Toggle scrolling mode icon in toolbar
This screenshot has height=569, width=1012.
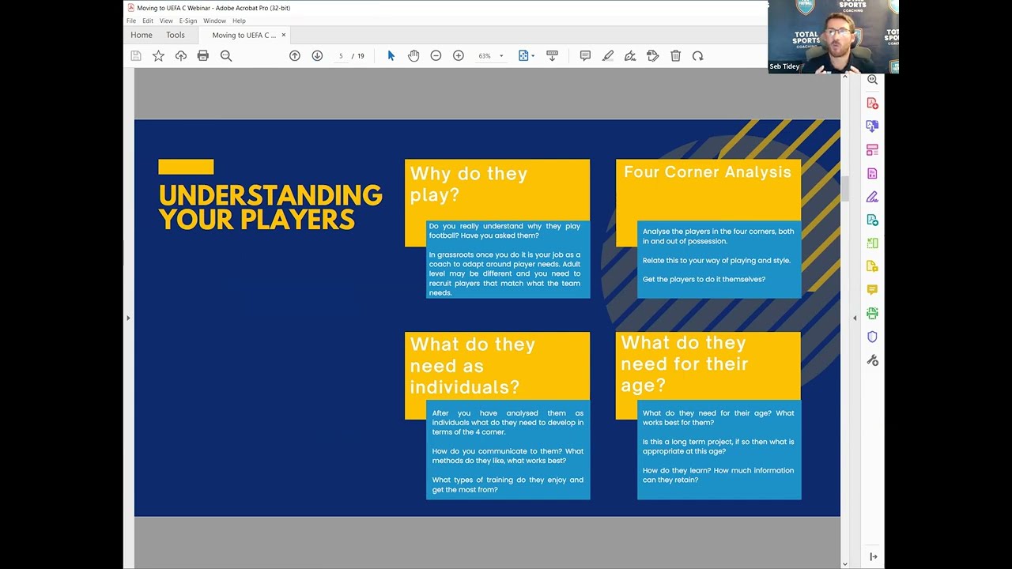pyautogui.click(x=552, y=56)
